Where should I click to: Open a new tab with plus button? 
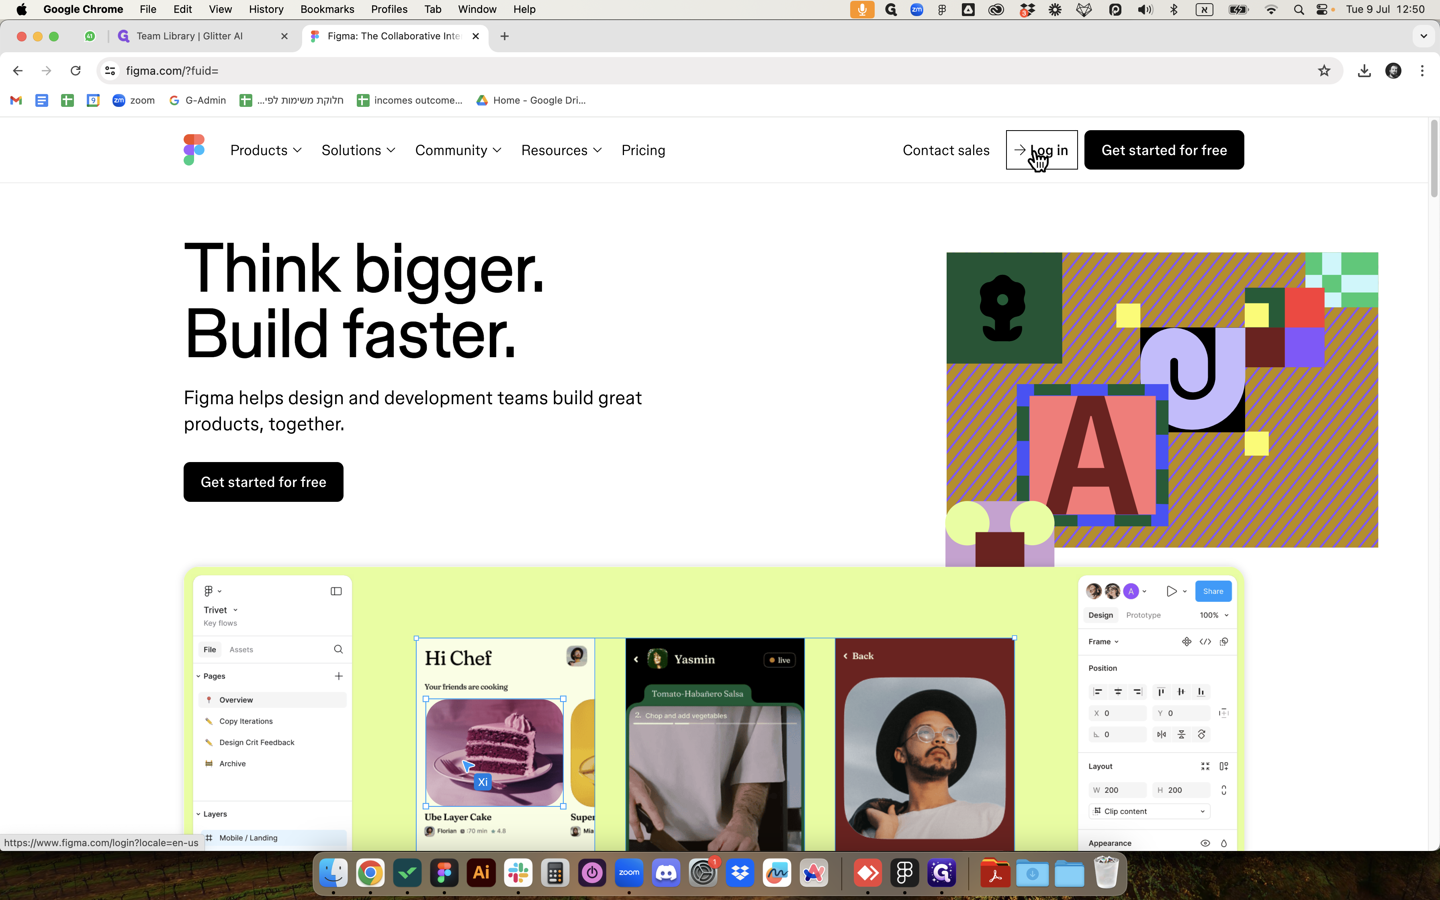505,36
